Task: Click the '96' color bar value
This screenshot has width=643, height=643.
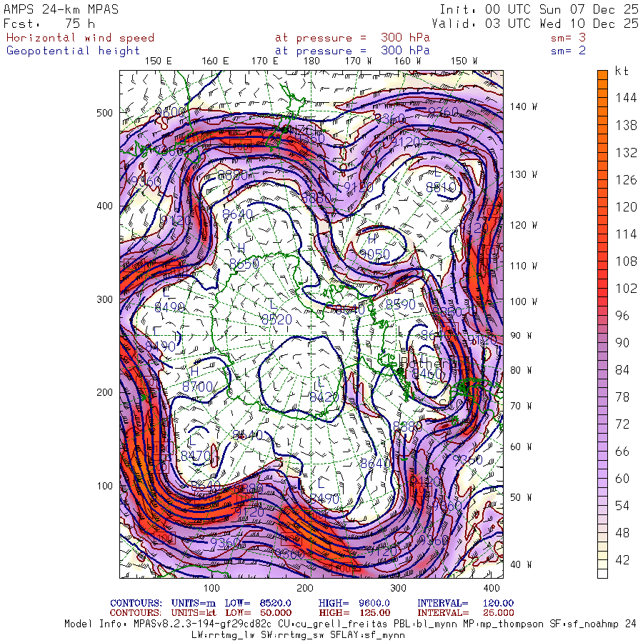Action: (622, 316)
